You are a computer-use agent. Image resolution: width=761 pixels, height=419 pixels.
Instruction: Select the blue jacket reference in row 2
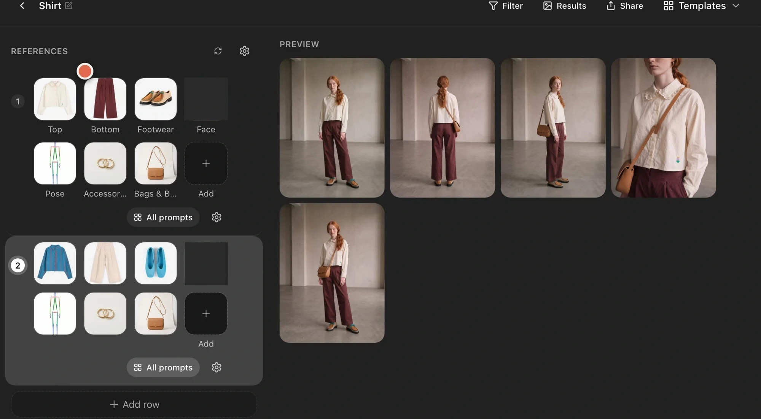[x=55, y=263]
